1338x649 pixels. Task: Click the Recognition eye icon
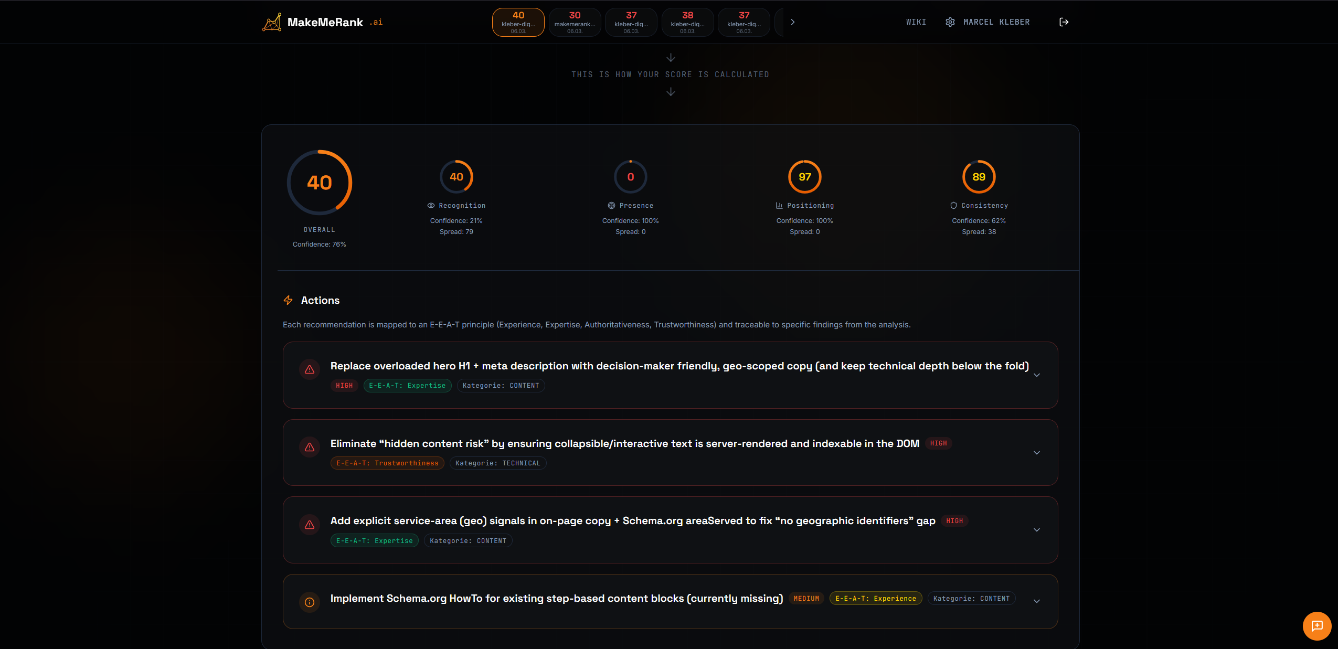pos(431,206)
